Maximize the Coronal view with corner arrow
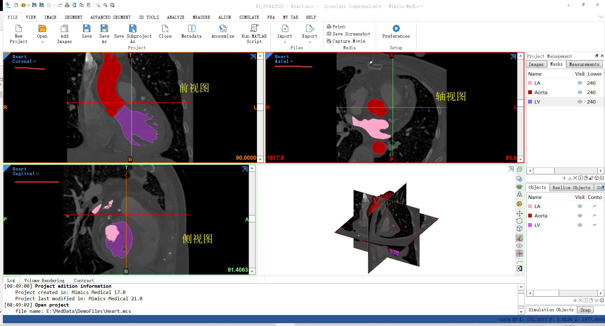Image resolution: width=605 pixels, height=326 pixels. click(253, 56)
